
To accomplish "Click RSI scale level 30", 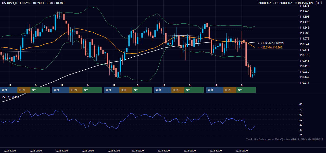I will 301,130.
